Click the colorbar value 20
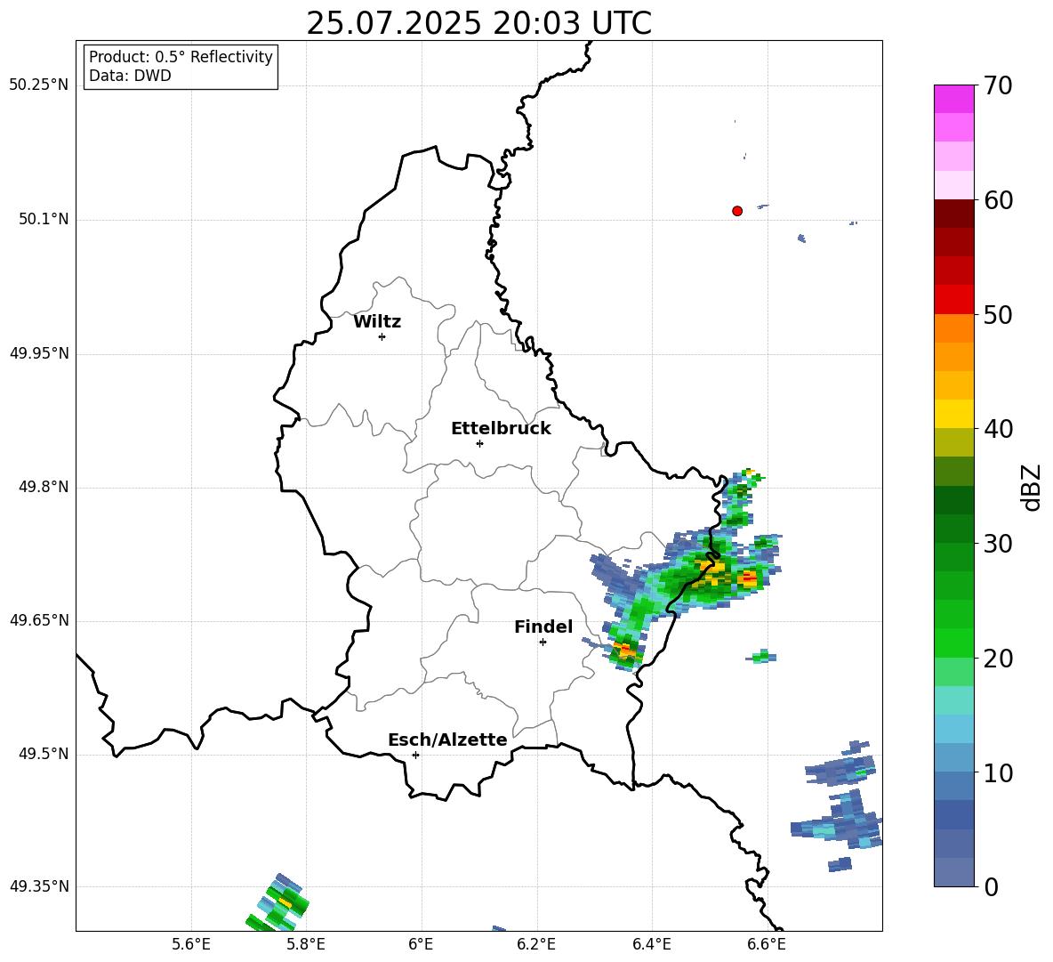 (x=998, y=658)
